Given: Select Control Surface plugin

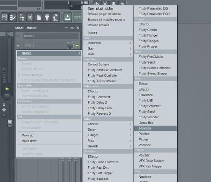Looking at the screenshot, I should pos(108,64).
